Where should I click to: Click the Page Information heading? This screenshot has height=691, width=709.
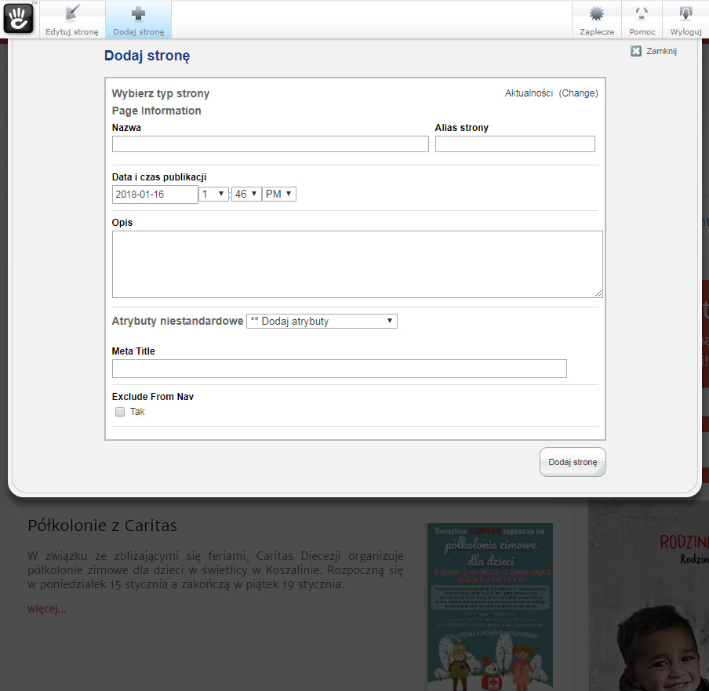tap(156, 111)
